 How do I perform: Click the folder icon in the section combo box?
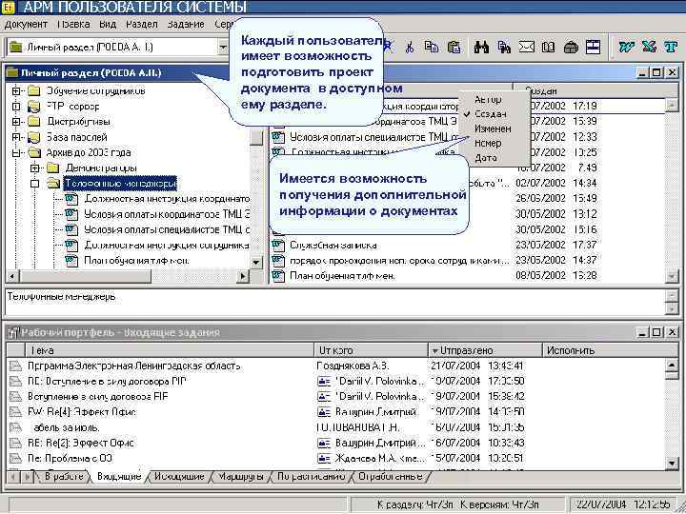pyautogui.click(x=16, y=47)
